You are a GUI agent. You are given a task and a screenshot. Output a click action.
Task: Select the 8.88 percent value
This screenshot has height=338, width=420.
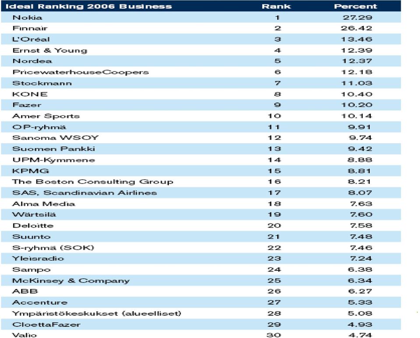[x=360, y=160]
